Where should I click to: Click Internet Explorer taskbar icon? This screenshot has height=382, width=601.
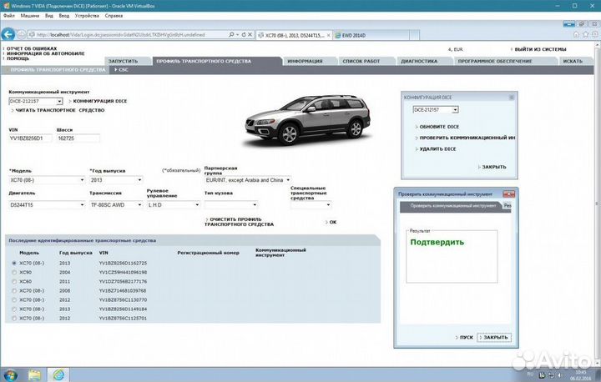tap(58, 374)
